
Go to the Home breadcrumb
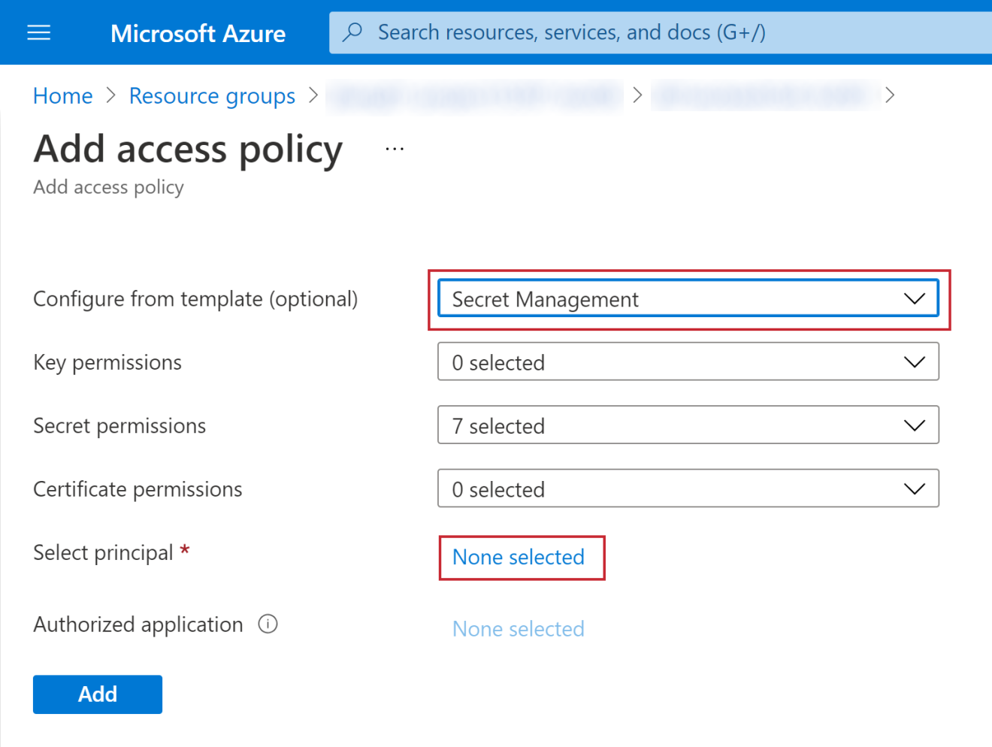click(62, 96)
